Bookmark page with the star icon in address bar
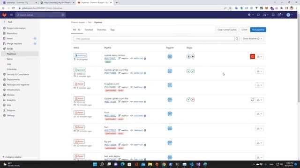This screenshot has height=168, width=300. click(x=230, y=8)
